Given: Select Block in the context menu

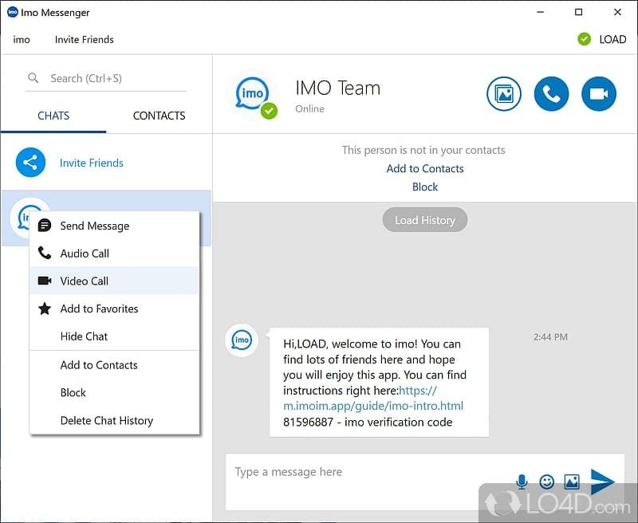Looking at the screenshot, I should point(114,392).
